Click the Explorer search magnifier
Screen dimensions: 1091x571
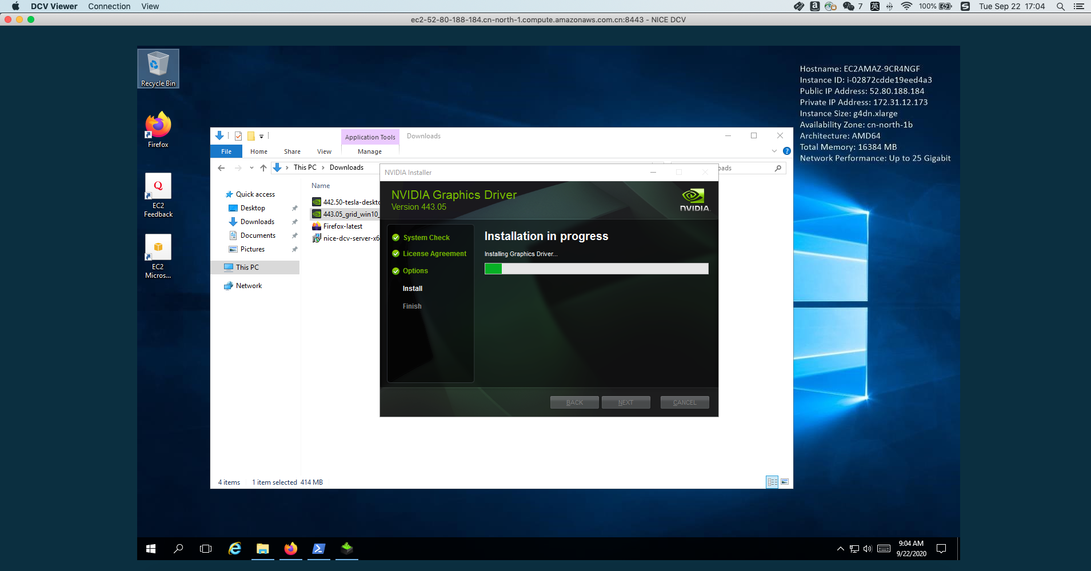(x=778, y=168)
